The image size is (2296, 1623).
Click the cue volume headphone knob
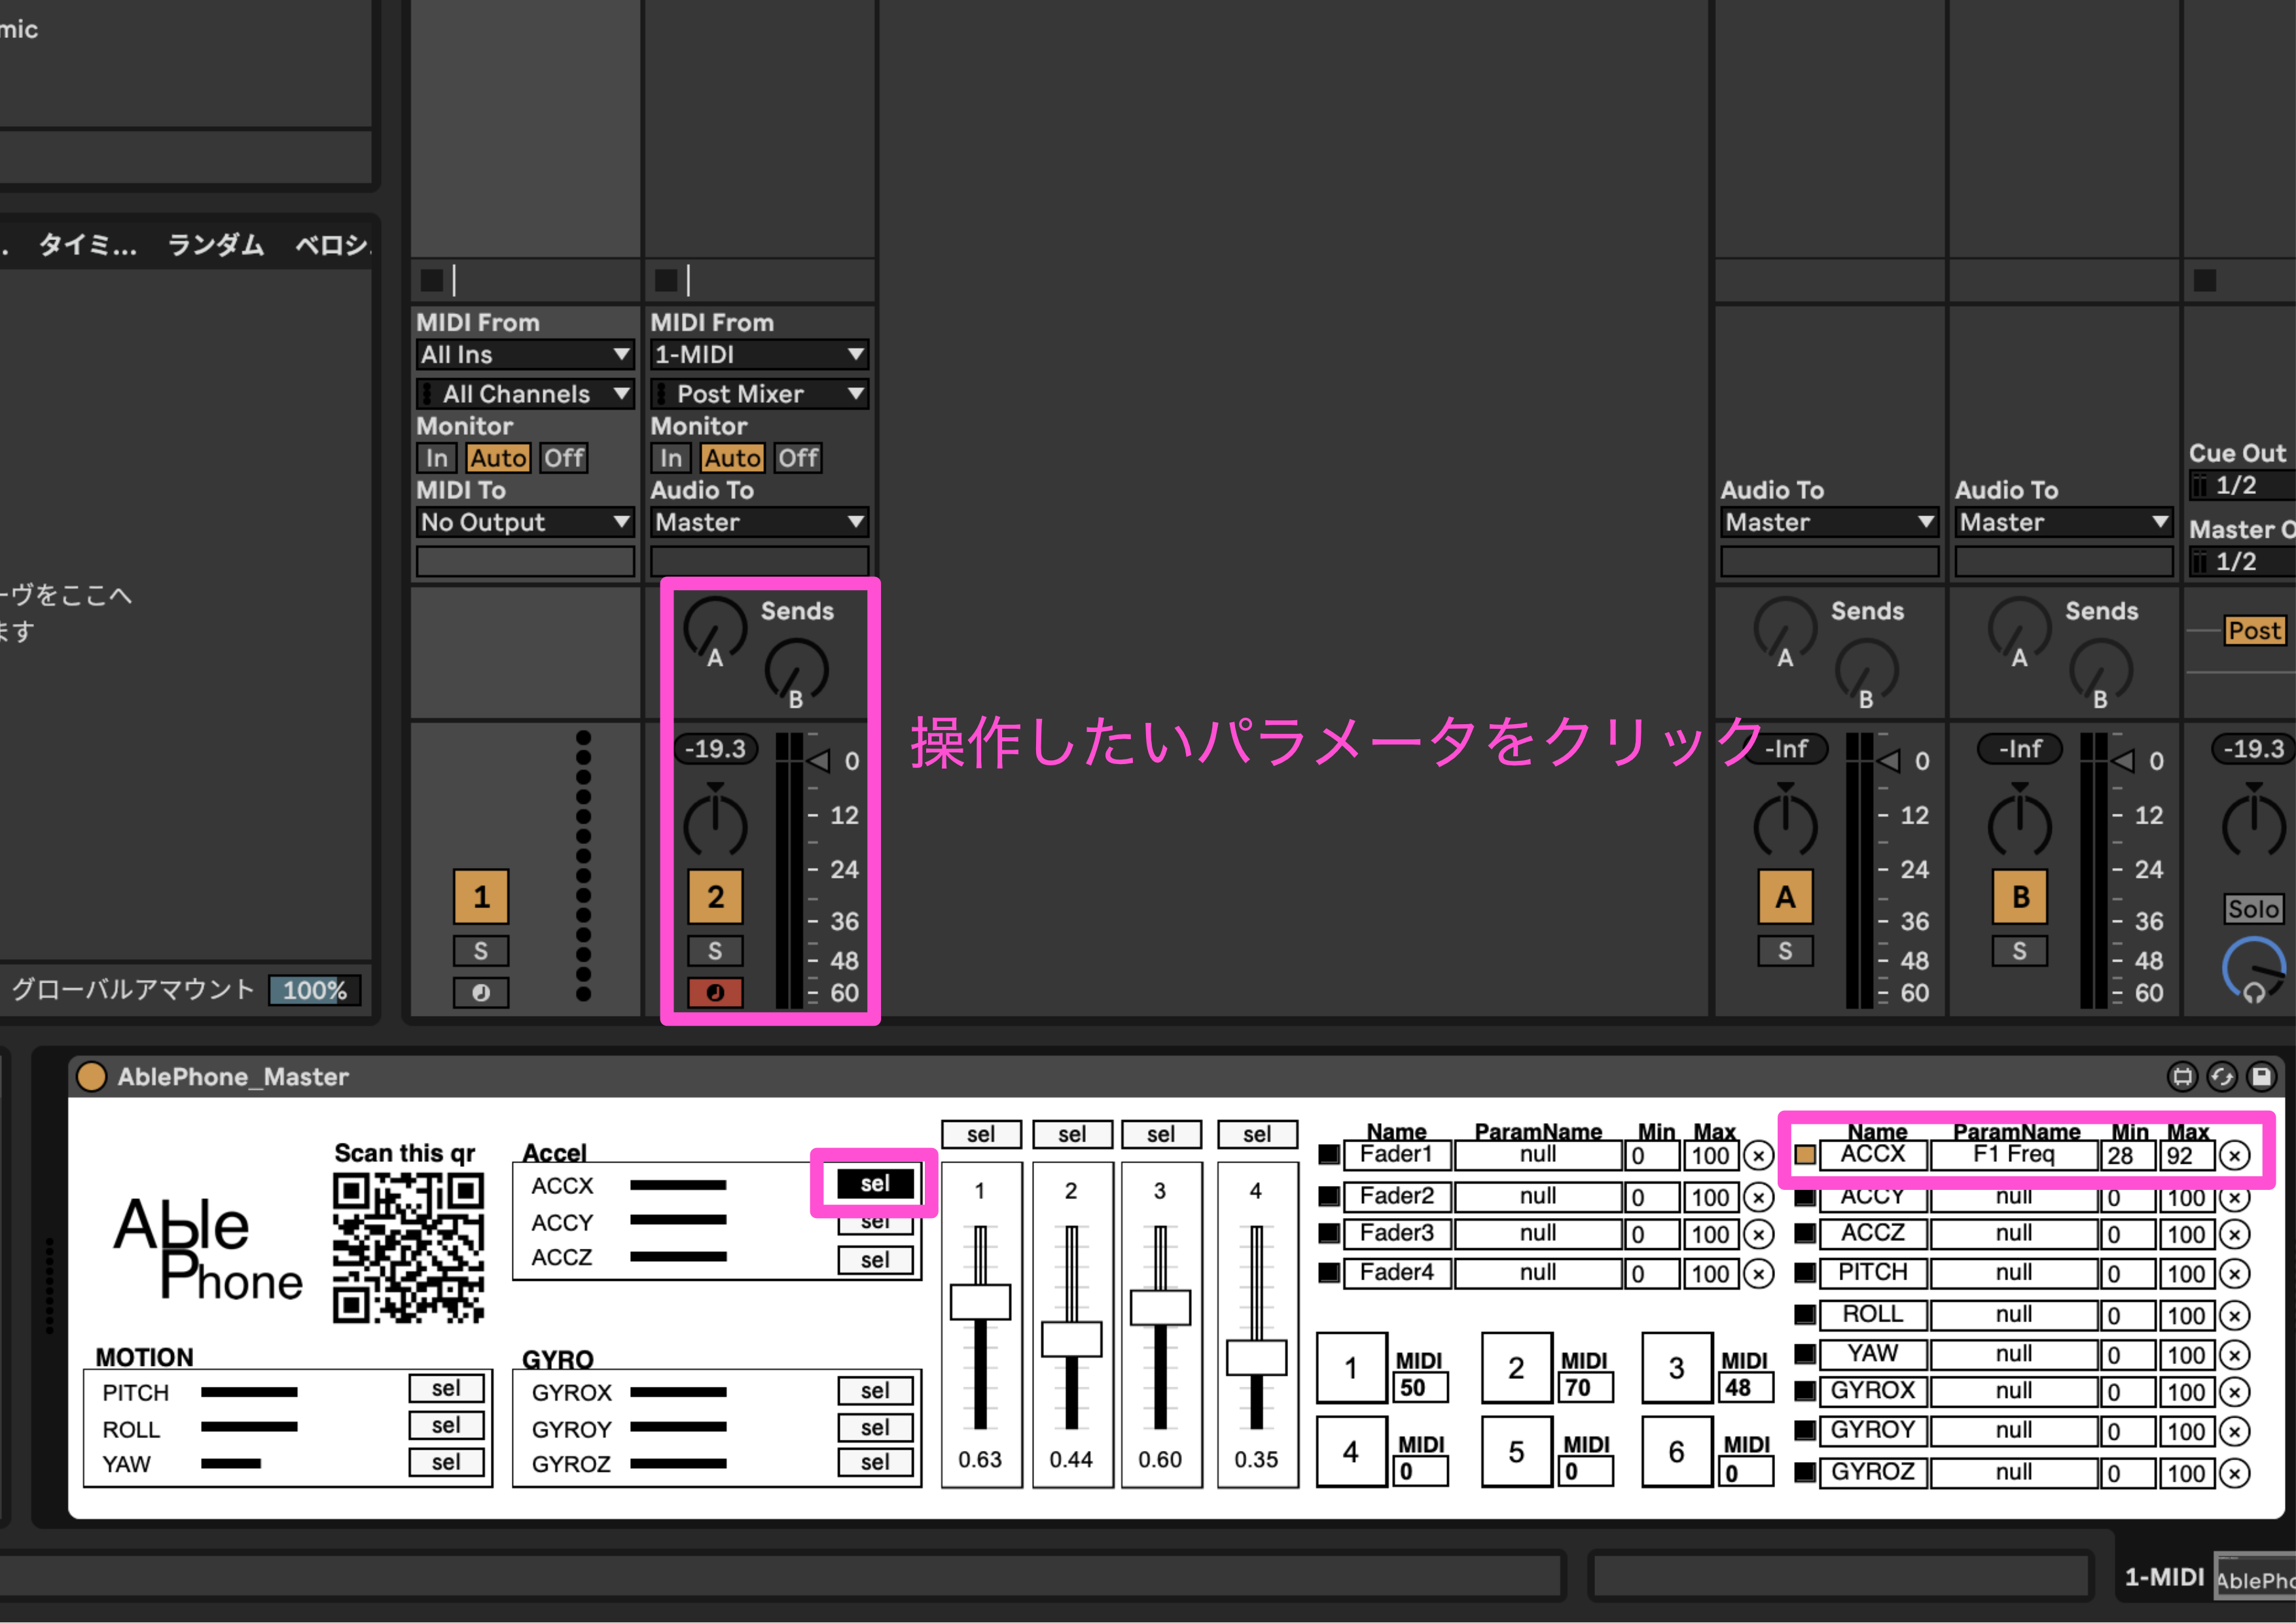click(x=2254, y=969)
